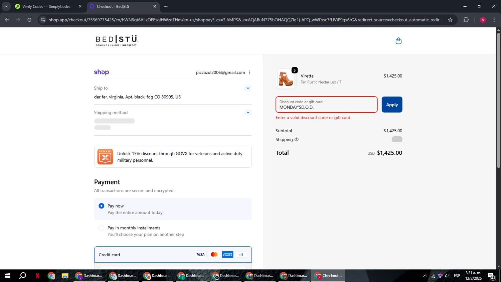Open the volume control in system tray

pos(447,276)
